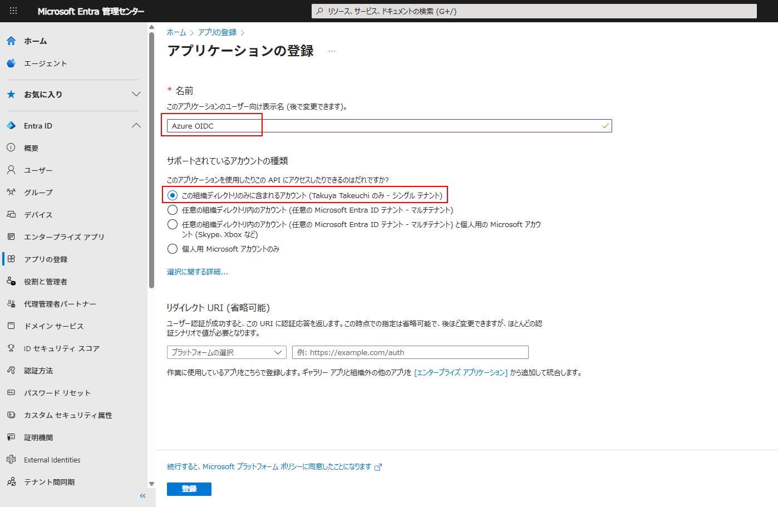Image resolution: width=778 pixels, height=507 pixels.
Task: Click the アプリの登録 grid icon
Action: click(x=11, y=259)
